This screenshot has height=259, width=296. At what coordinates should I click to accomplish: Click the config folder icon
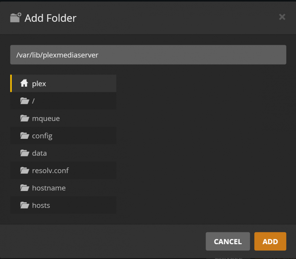tap(25, 136)
